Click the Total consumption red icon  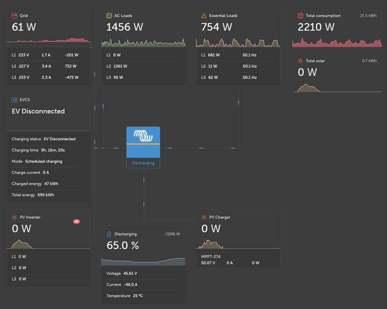point(300,16)
